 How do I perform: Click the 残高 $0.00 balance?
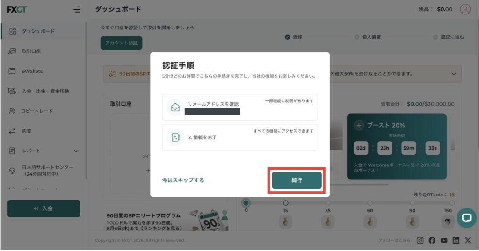(435, 9)
